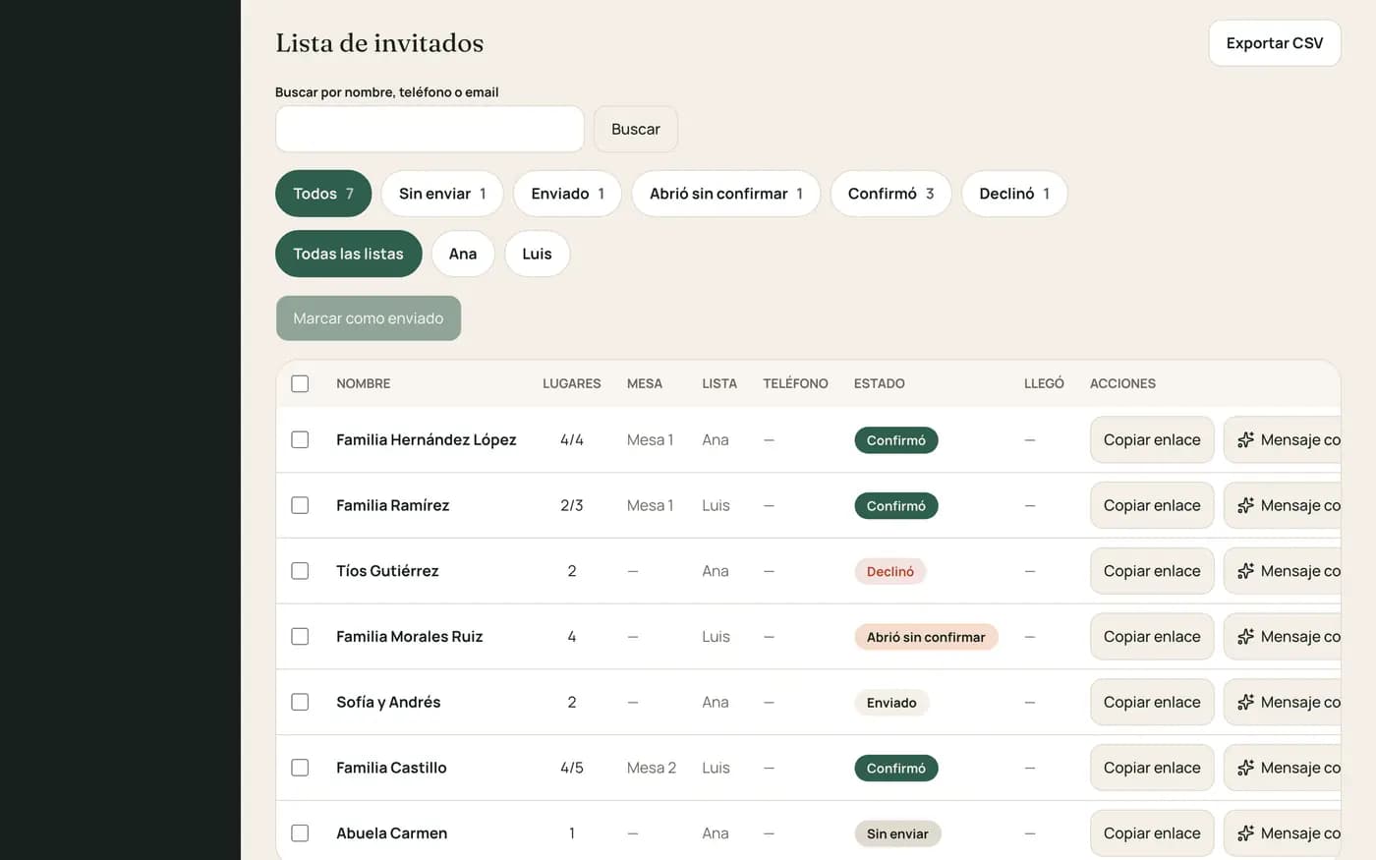
Task: Select the Tíos Gutiérrez row checkbox
Action: pyautogui.click(x=300, y=571)
